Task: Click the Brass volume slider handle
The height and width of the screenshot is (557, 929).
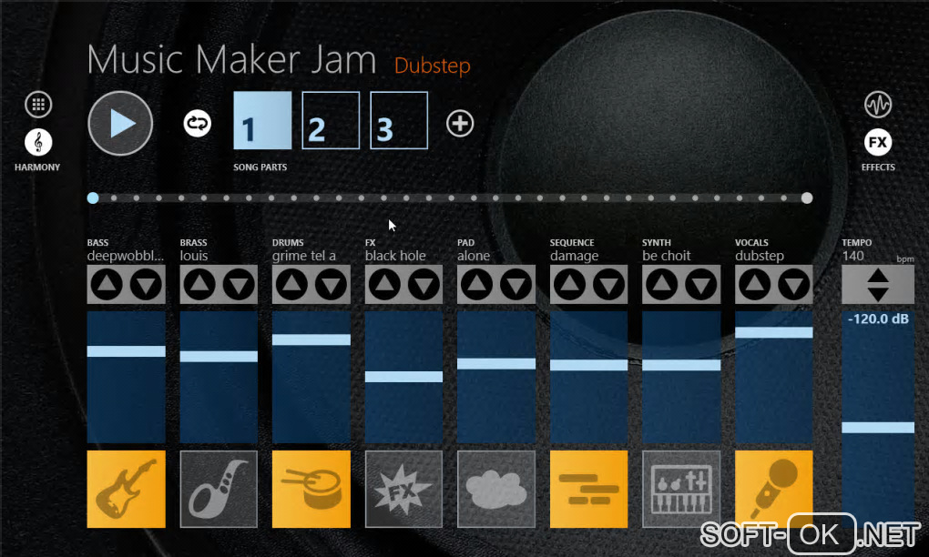Action: click(x=219, y=357)
